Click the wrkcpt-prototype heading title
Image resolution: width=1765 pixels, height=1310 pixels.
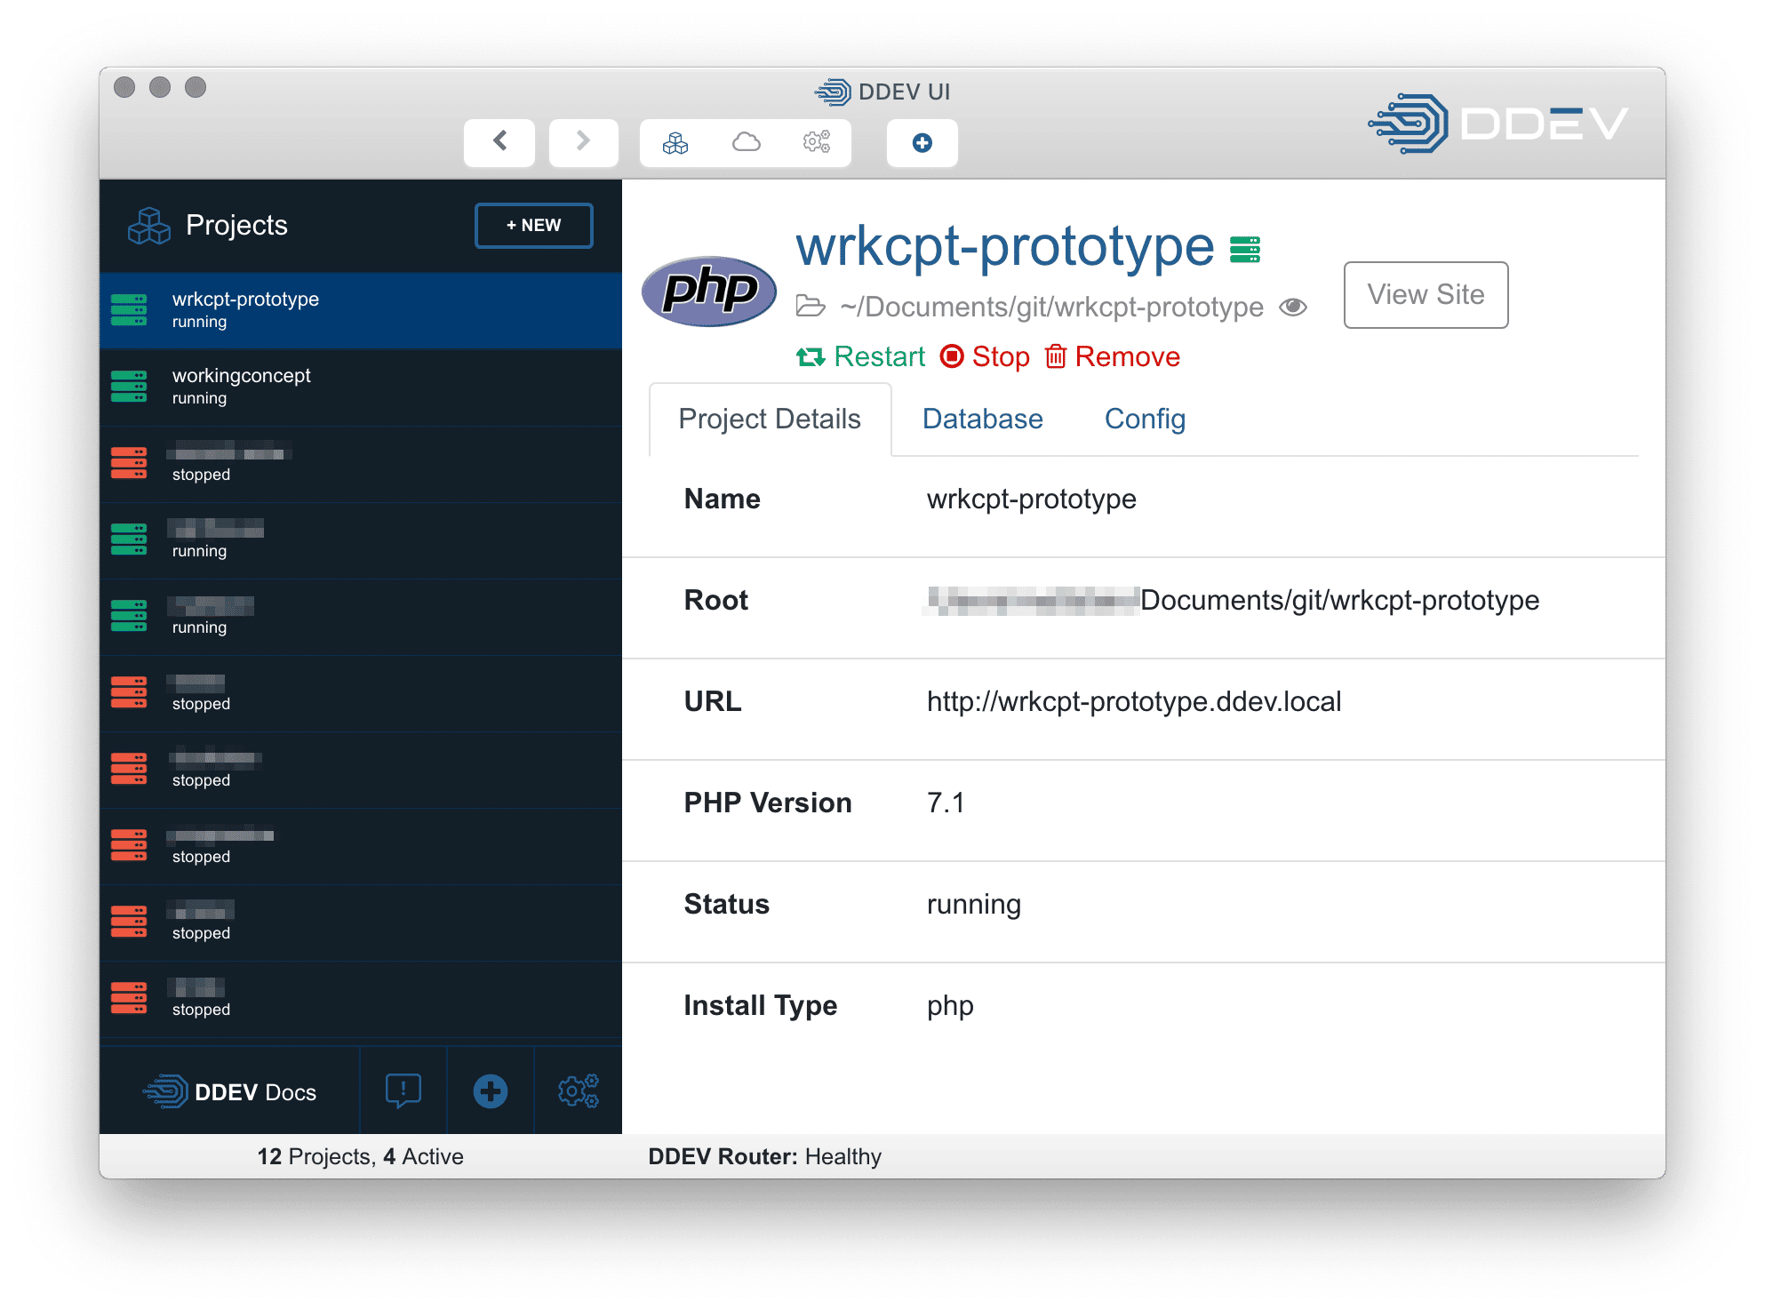(1005, 246)
